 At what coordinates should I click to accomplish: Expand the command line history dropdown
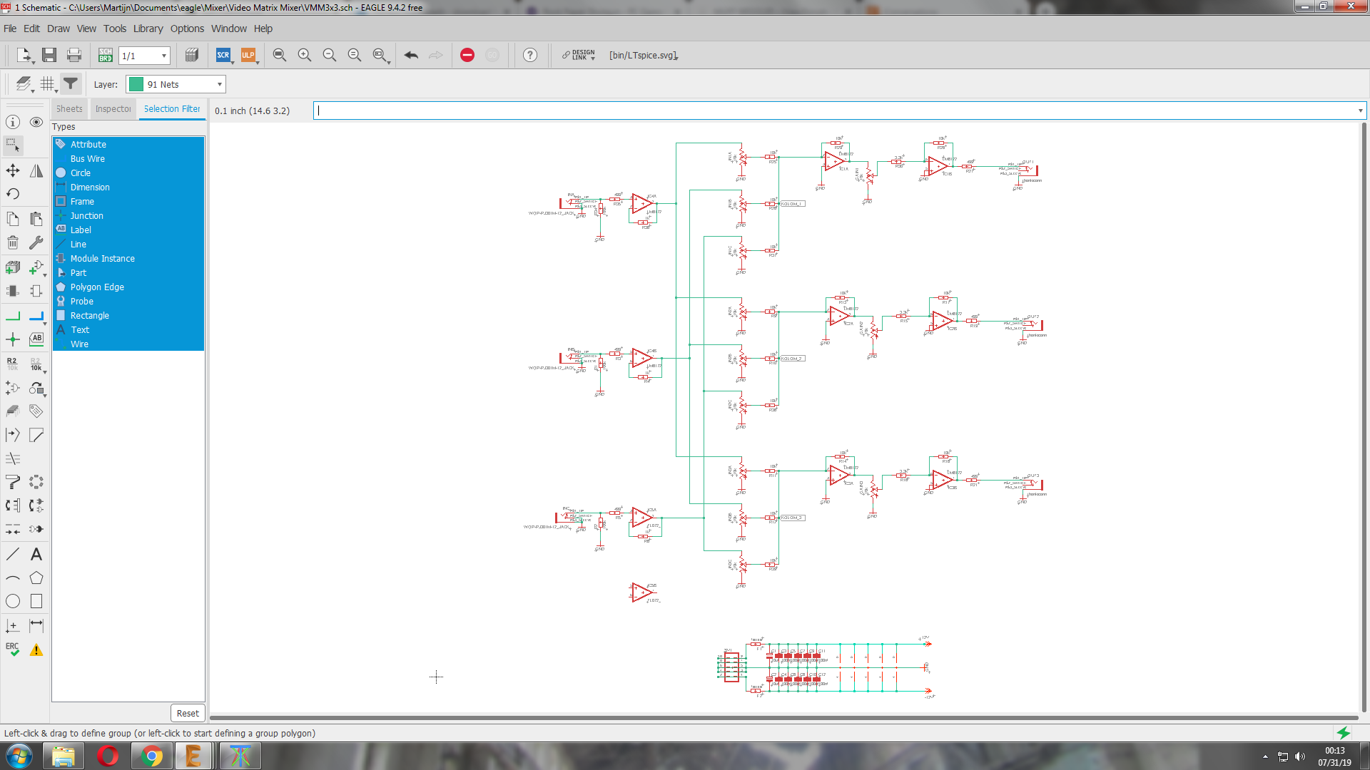[1360, 111]
